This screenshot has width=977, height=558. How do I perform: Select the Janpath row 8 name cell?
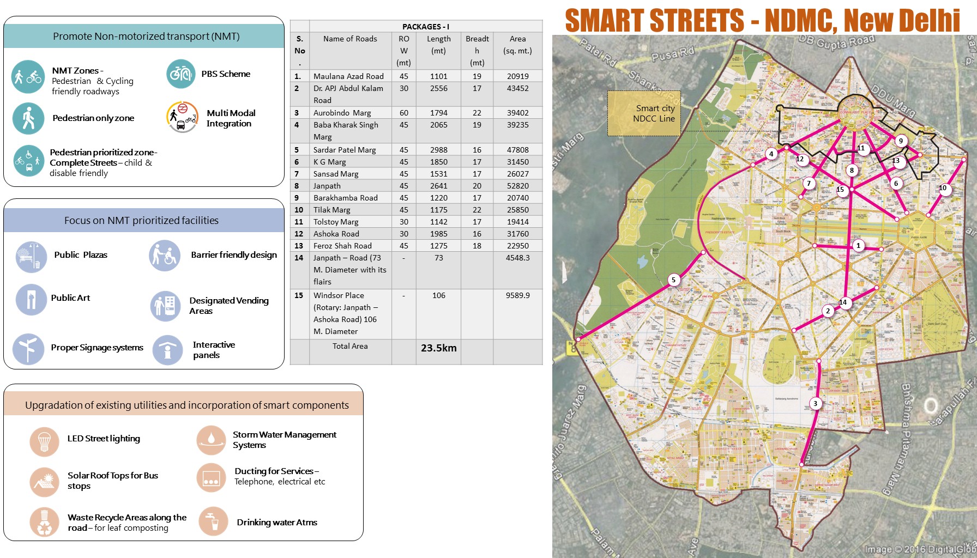pyautogui.click(x=351, y=185)
